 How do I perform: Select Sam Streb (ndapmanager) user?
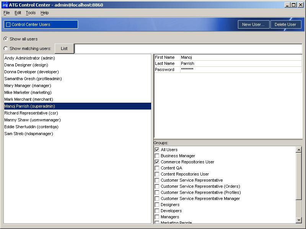78,134
